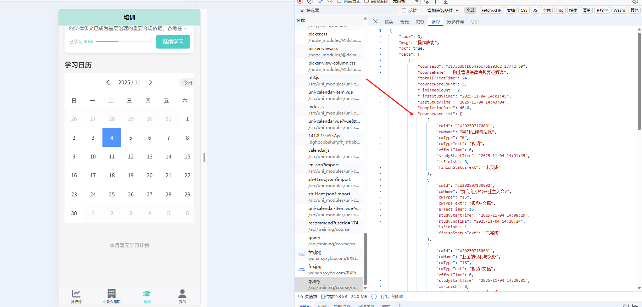Click the clear network log icon
Image resolution: width=642 pixels, height=307 pixels.
[311, 1]
